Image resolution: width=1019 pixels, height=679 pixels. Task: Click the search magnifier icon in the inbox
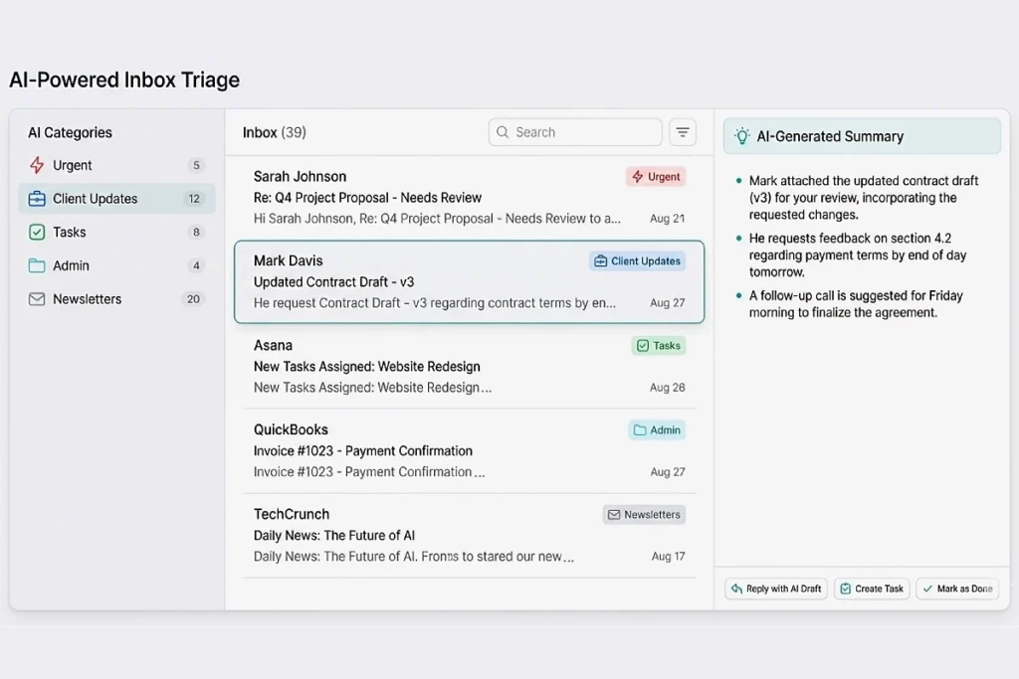pos(503,131)
